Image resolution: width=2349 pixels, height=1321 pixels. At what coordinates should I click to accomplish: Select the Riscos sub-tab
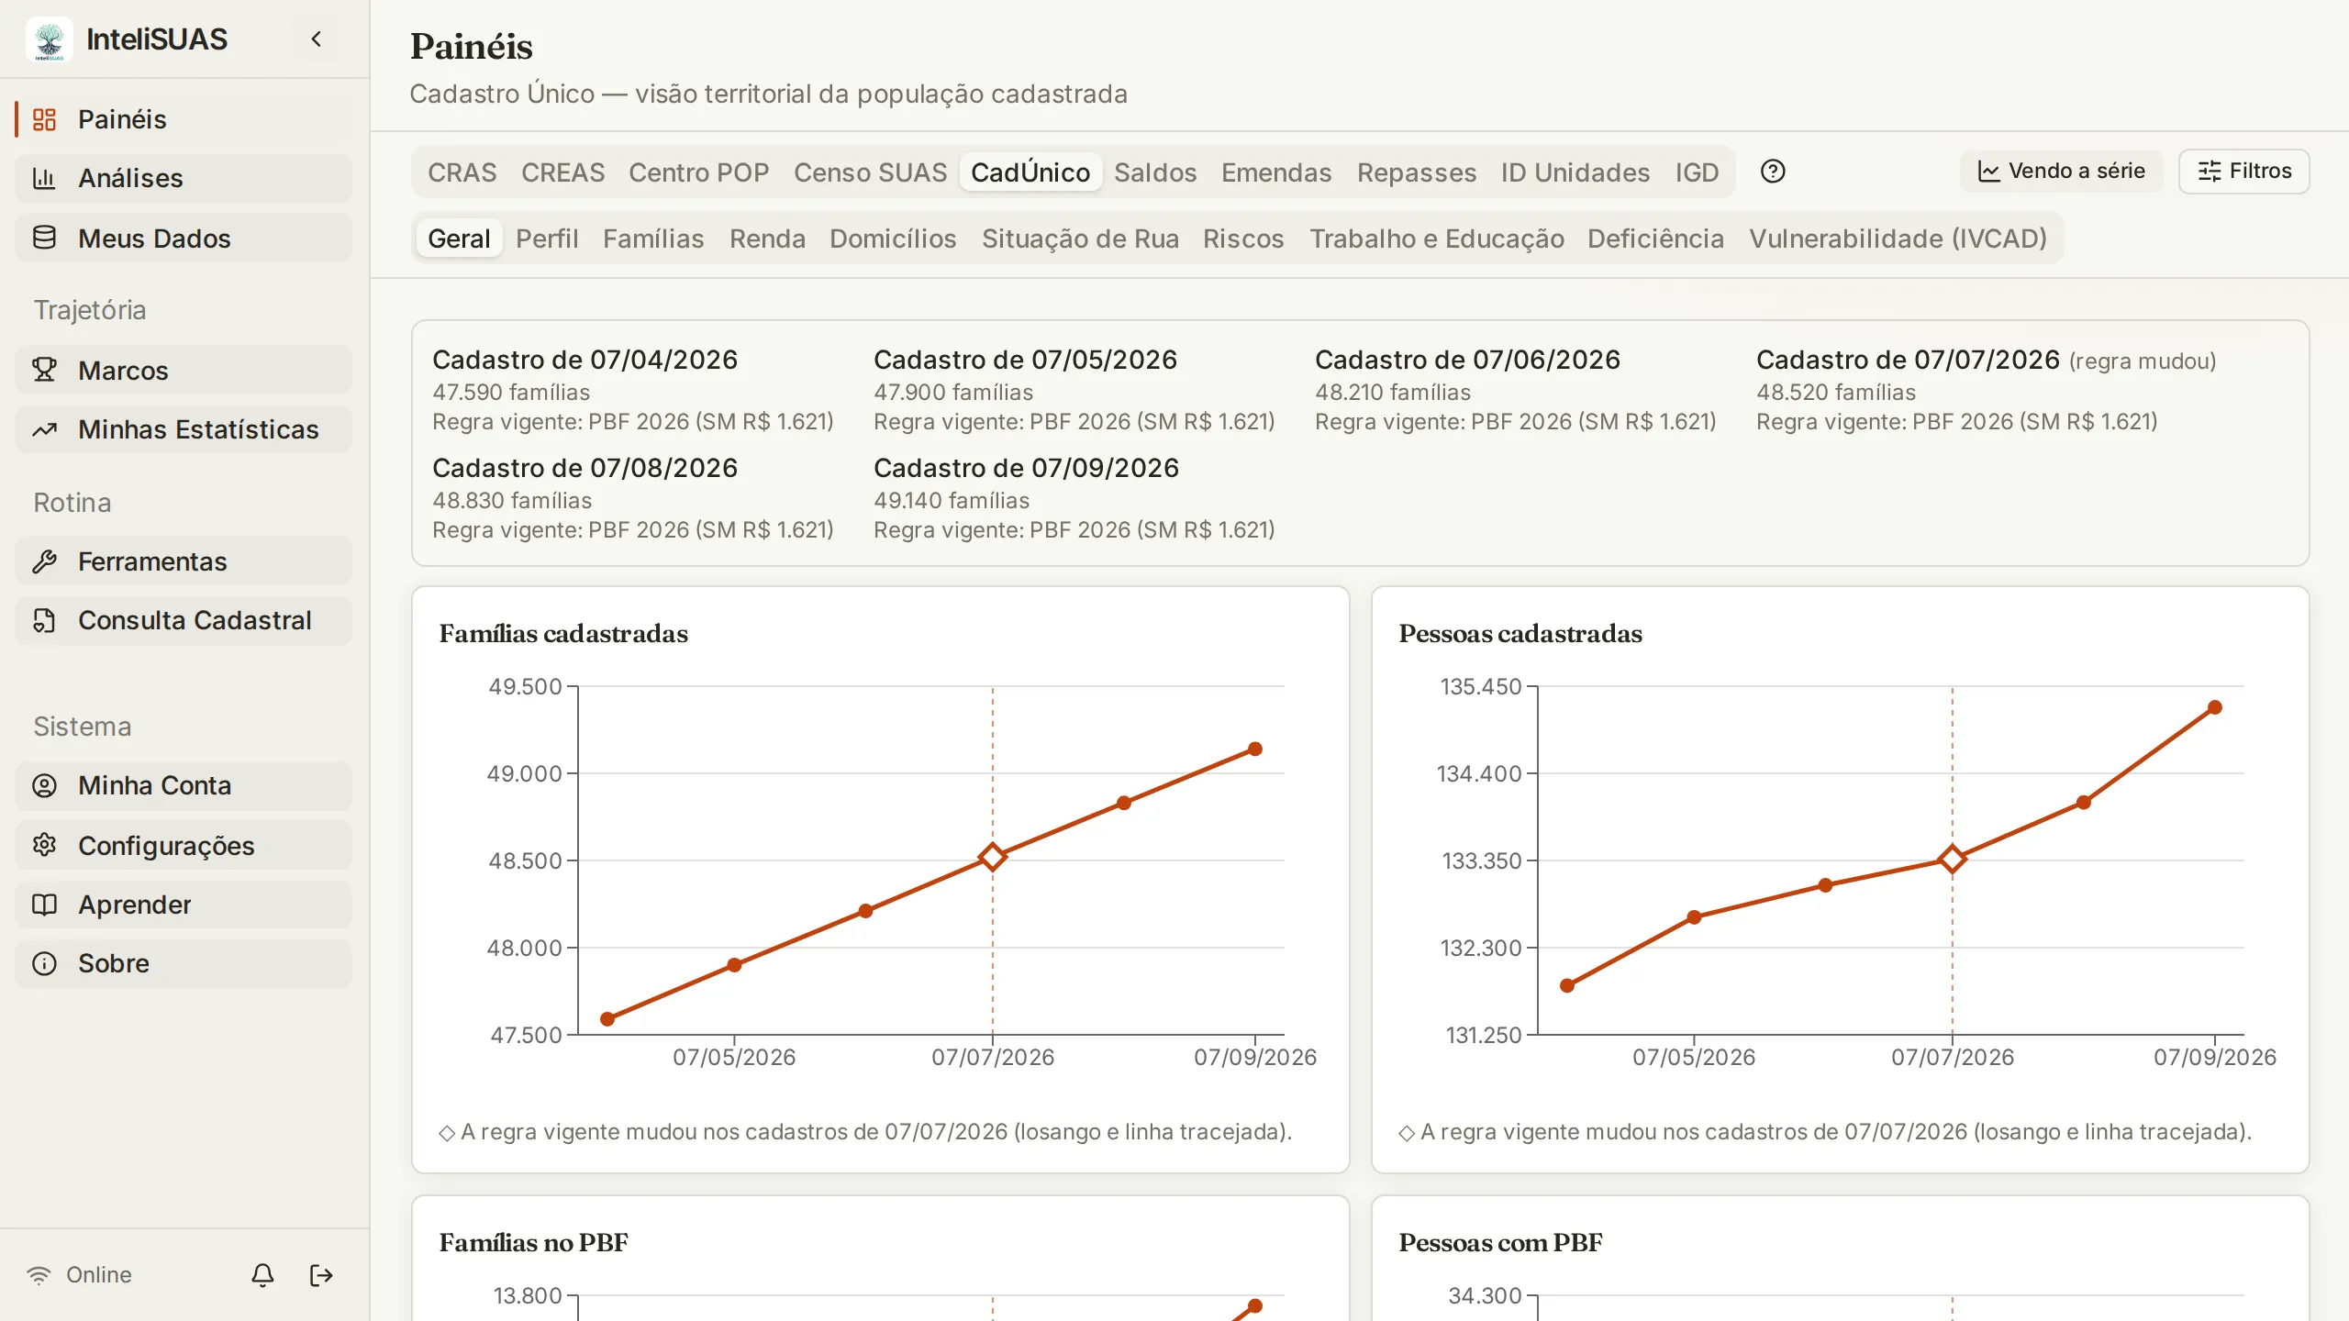click(1243, 239)
